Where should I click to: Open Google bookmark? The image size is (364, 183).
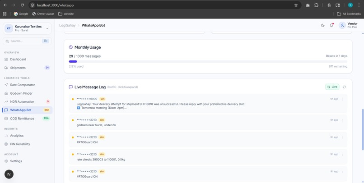coord(21,14)
